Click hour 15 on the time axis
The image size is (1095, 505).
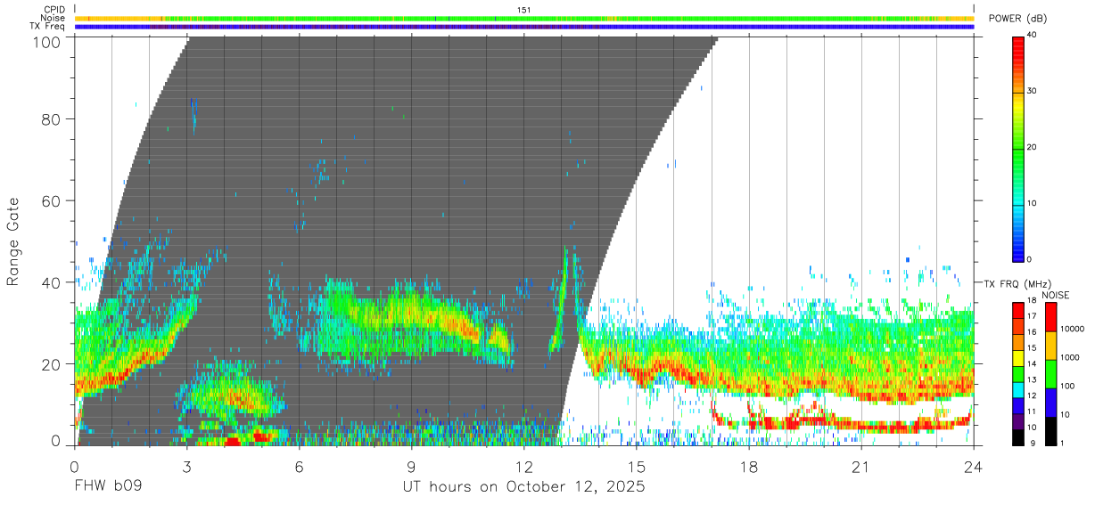pyautogui.click(x=637, y=467)
